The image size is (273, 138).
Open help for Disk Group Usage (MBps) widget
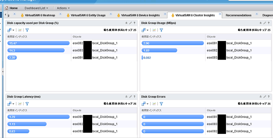(269, 23)
